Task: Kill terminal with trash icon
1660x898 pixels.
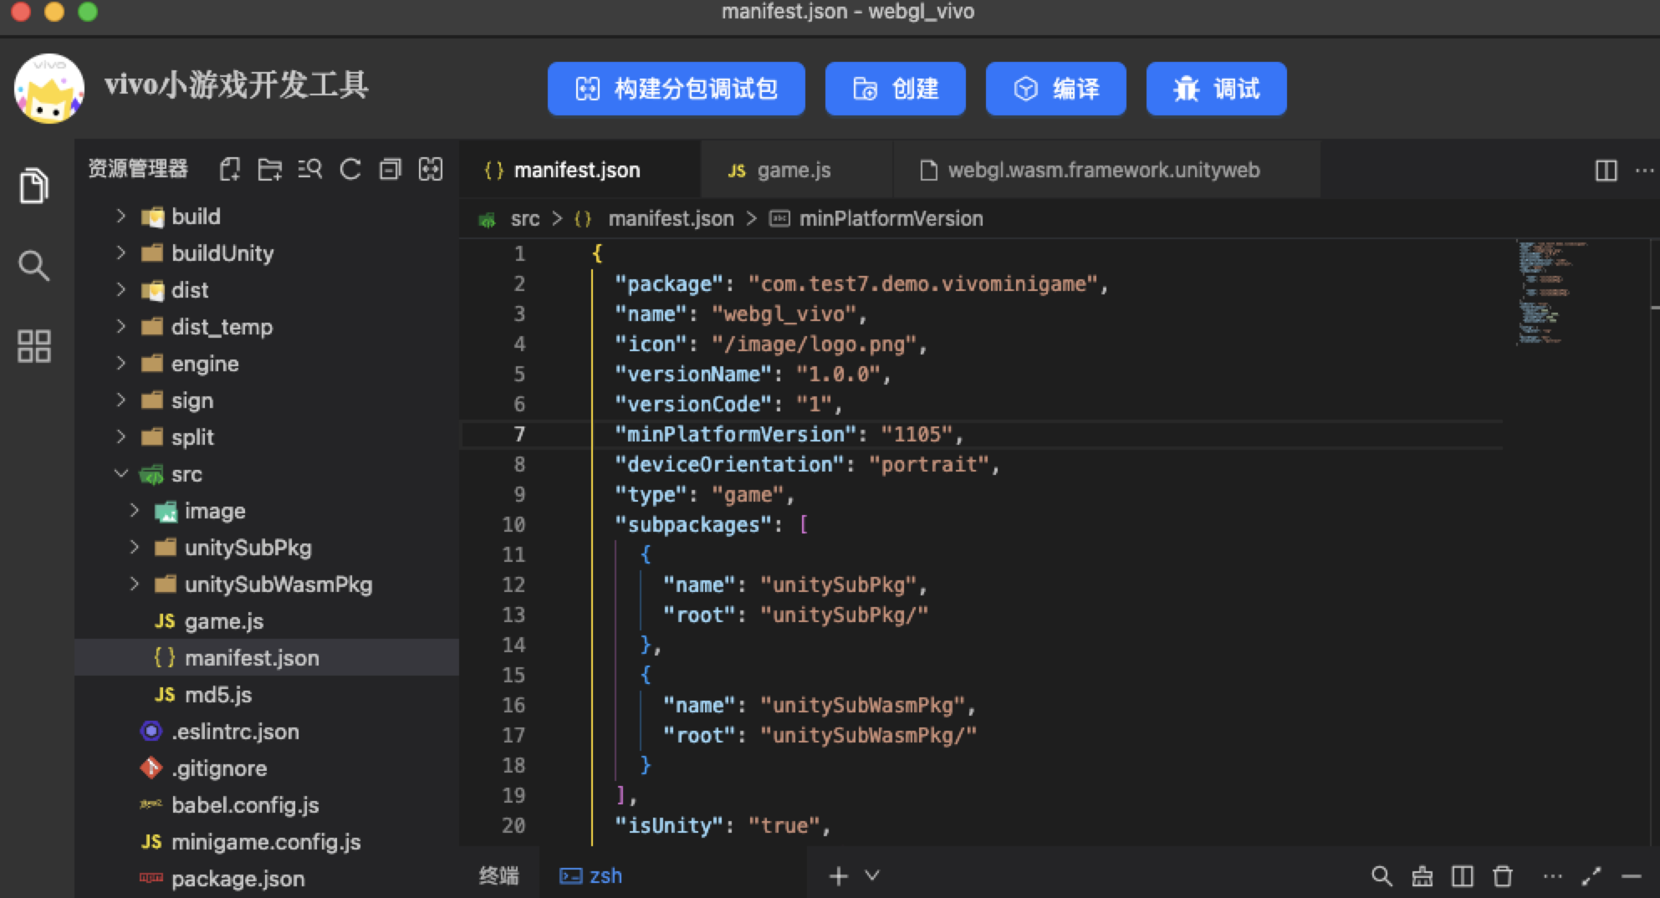Action: point(1503,876)
